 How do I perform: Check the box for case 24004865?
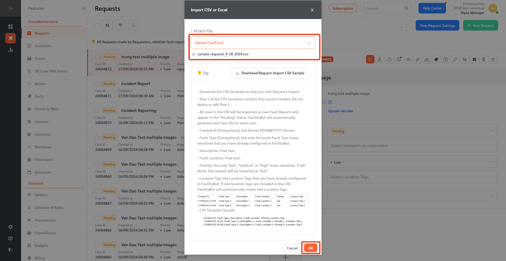pyautogui.click(x=97, y=245)
